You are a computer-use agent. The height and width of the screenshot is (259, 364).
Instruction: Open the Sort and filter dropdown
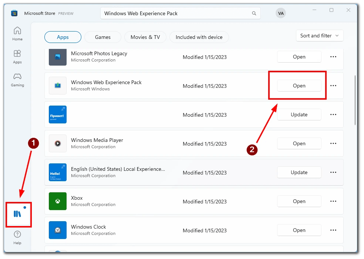319,36
